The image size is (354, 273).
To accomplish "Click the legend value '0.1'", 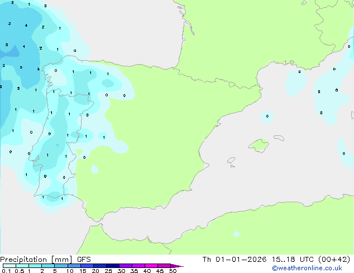I will click(6, 271).
